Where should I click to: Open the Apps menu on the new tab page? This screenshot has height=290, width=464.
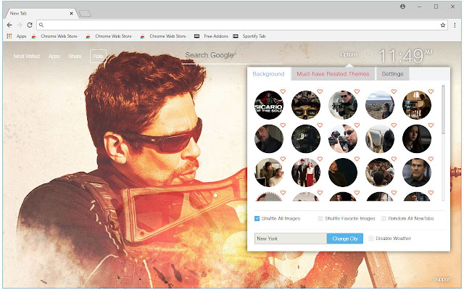pos(54,57)
